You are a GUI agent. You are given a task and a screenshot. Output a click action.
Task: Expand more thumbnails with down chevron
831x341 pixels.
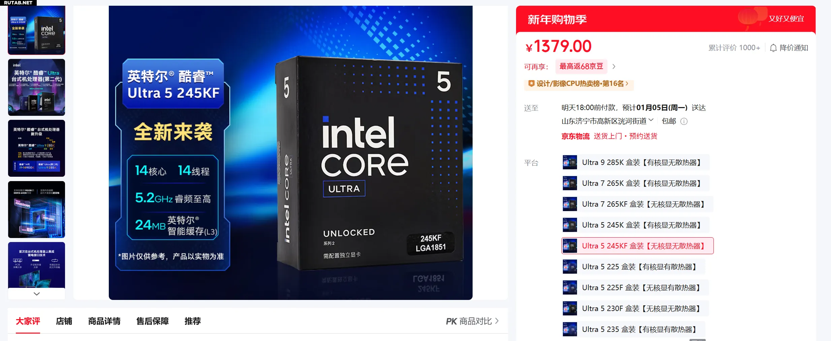click(x=37, y=294)
